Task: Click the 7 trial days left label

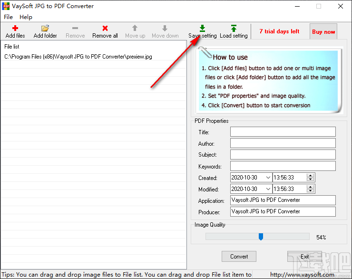Action: [279, 31]
